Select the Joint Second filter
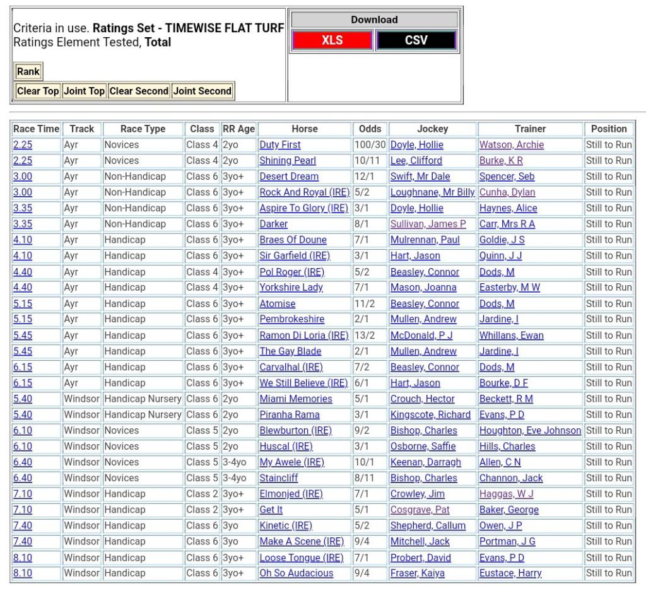Viewport: 646px width, 591px height. (202, 91)
